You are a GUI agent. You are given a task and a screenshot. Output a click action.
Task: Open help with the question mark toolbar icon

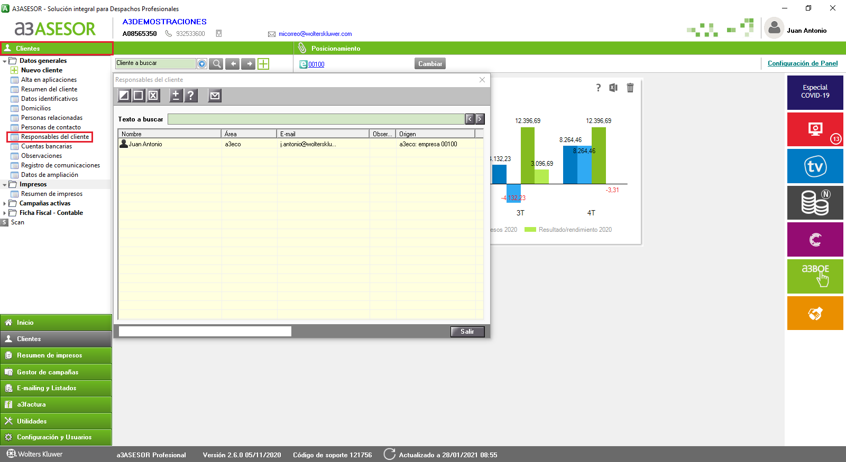tap(190, 96)
